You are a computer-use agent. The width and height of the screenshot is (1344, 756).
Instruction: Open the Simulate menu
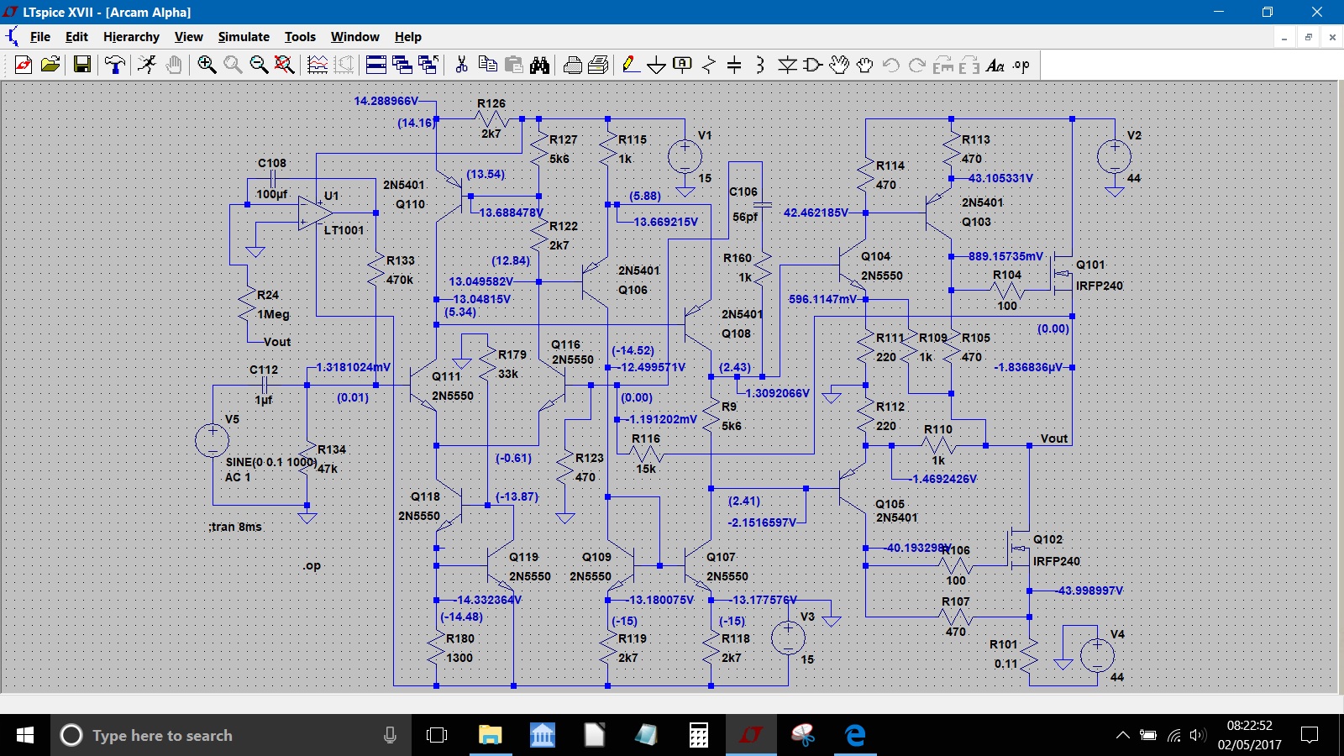(244, 37)
